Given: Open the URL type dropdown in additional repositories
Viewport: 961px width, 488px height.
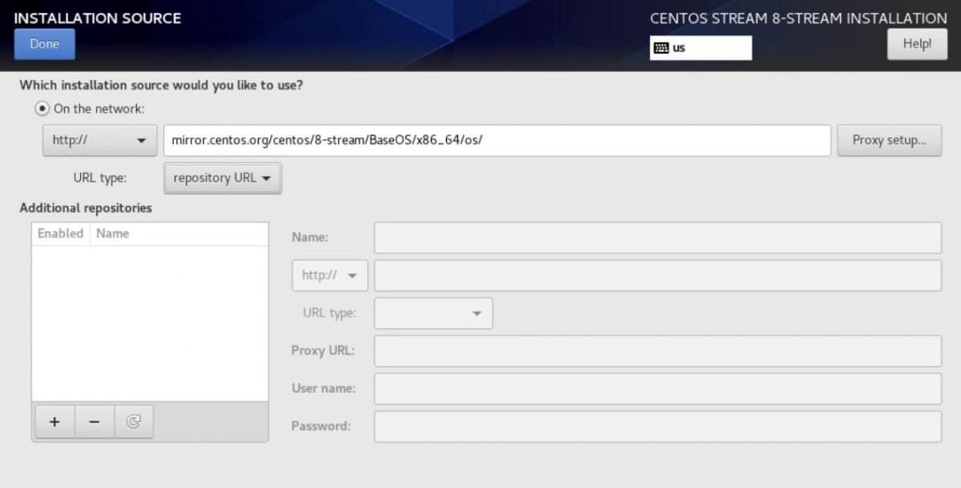Looking at the screenshot, I should click(432, 313).
